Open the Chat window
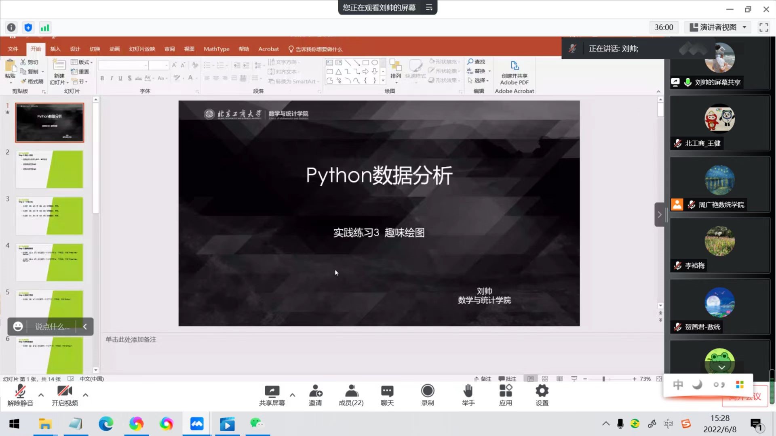This screenshot has height=436, width=776. click(x=387, y=391)
